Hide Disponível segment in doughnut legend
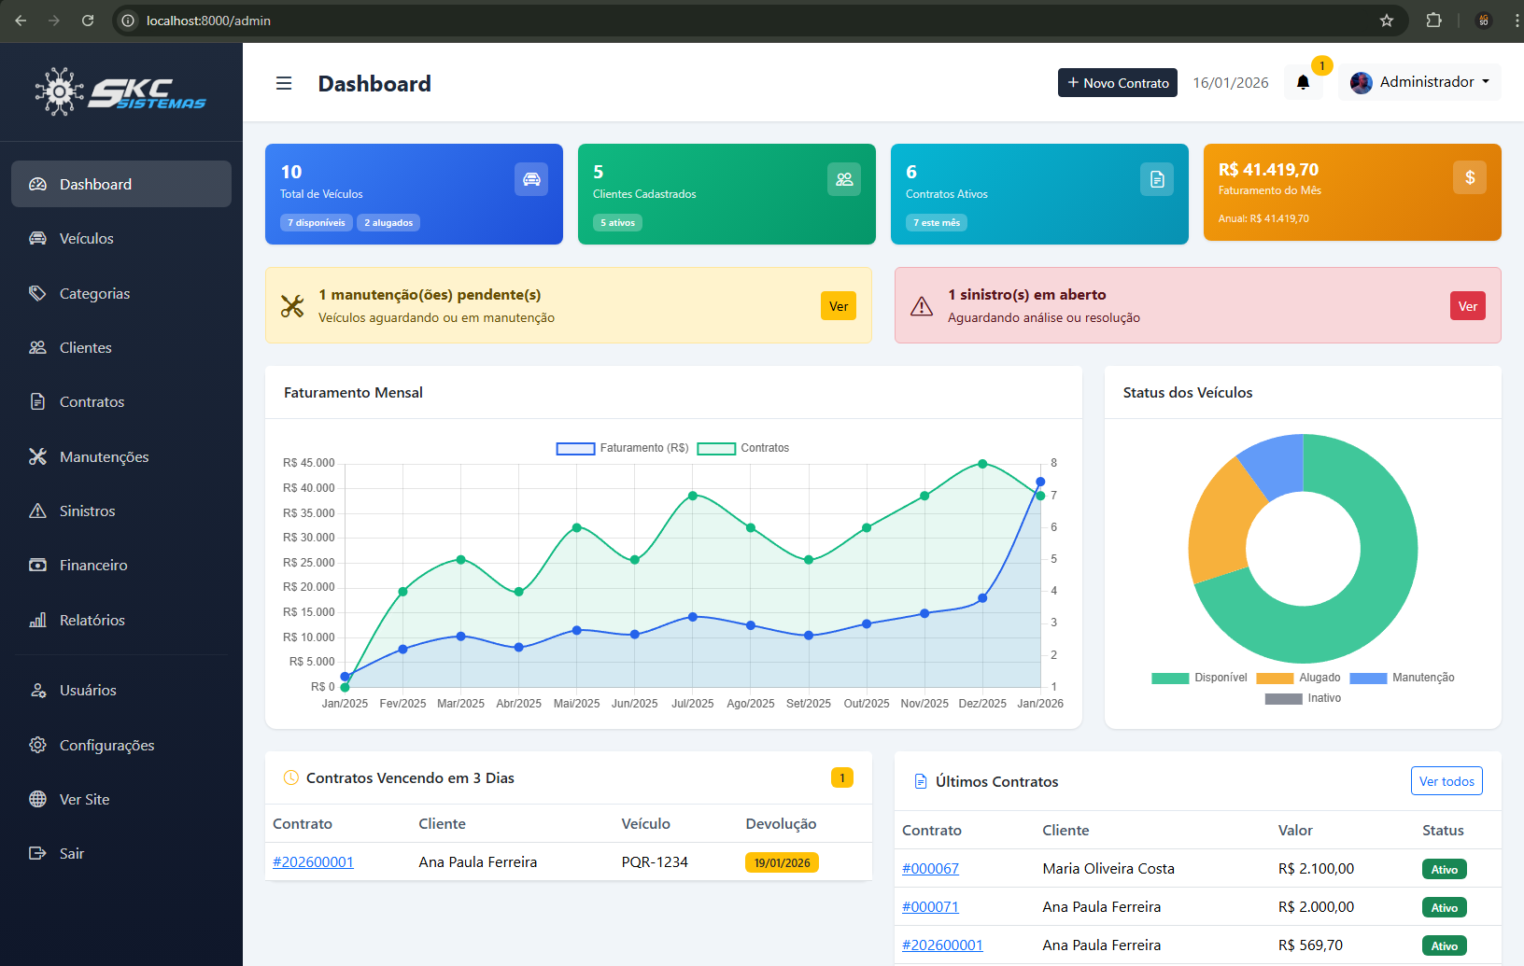This screenshot has height=966, width=1524. click(x=1199, y=678)
